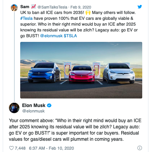The width and height of the screenshot is (150, 152).
Task: Open Elon Musk's profile picture
Action: point(14,108)
